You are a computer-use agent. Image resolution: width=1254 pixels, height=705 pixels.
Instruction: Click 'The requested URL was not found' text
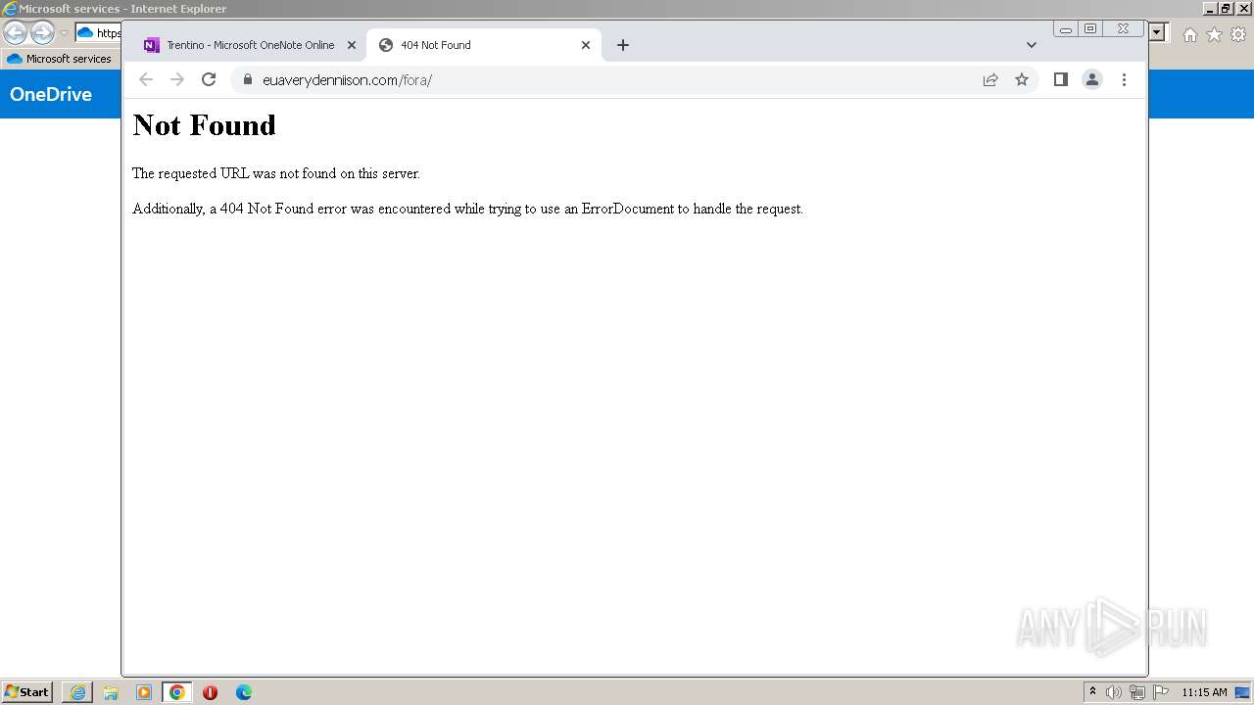click(x=276, y=173)
